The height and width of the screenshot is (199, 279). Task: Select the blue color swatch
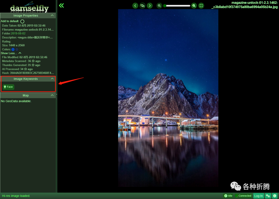tap(13, 49)
